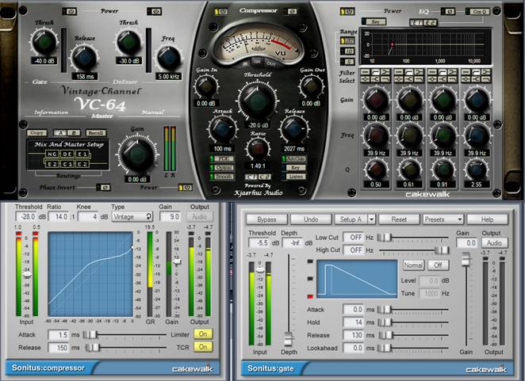
Task: Click the gate Threshold field showing -5.5
Action: [x=259, y=243]
